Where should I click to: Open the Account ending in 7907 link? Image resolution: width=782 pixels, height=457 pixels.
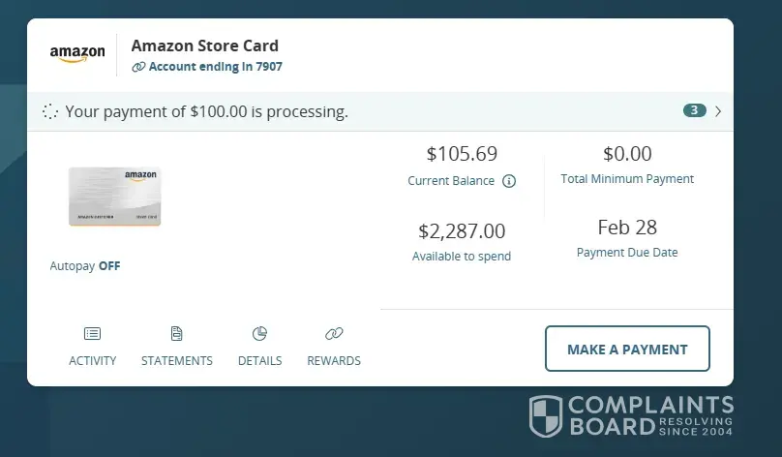point(215,67)
